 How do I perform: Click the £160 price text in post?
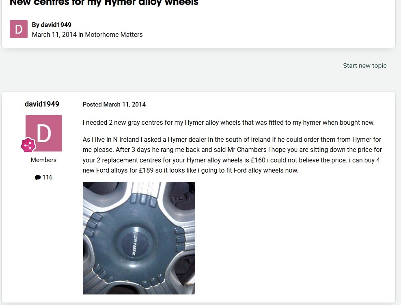[258, 160]
